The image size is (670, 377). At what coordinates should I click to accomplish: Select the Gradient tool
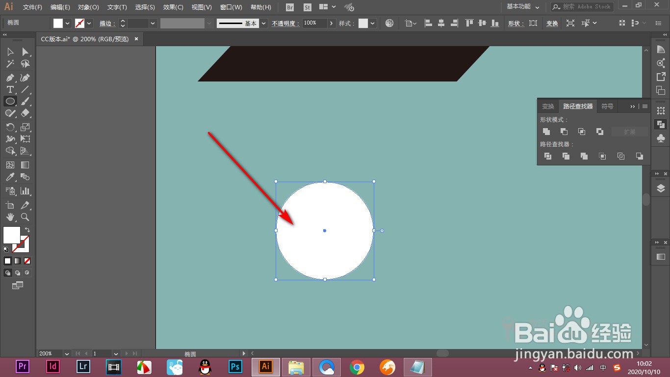click(25, 165)
